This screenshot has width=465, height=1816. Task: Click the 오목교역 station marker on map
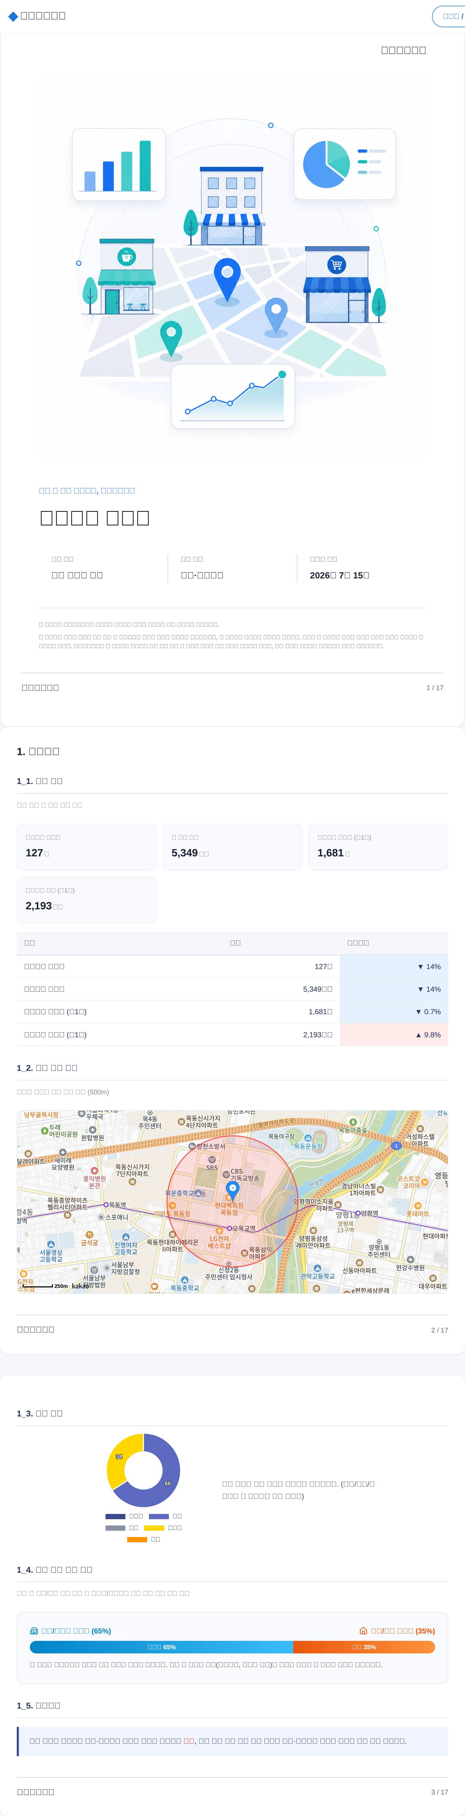229,1228
